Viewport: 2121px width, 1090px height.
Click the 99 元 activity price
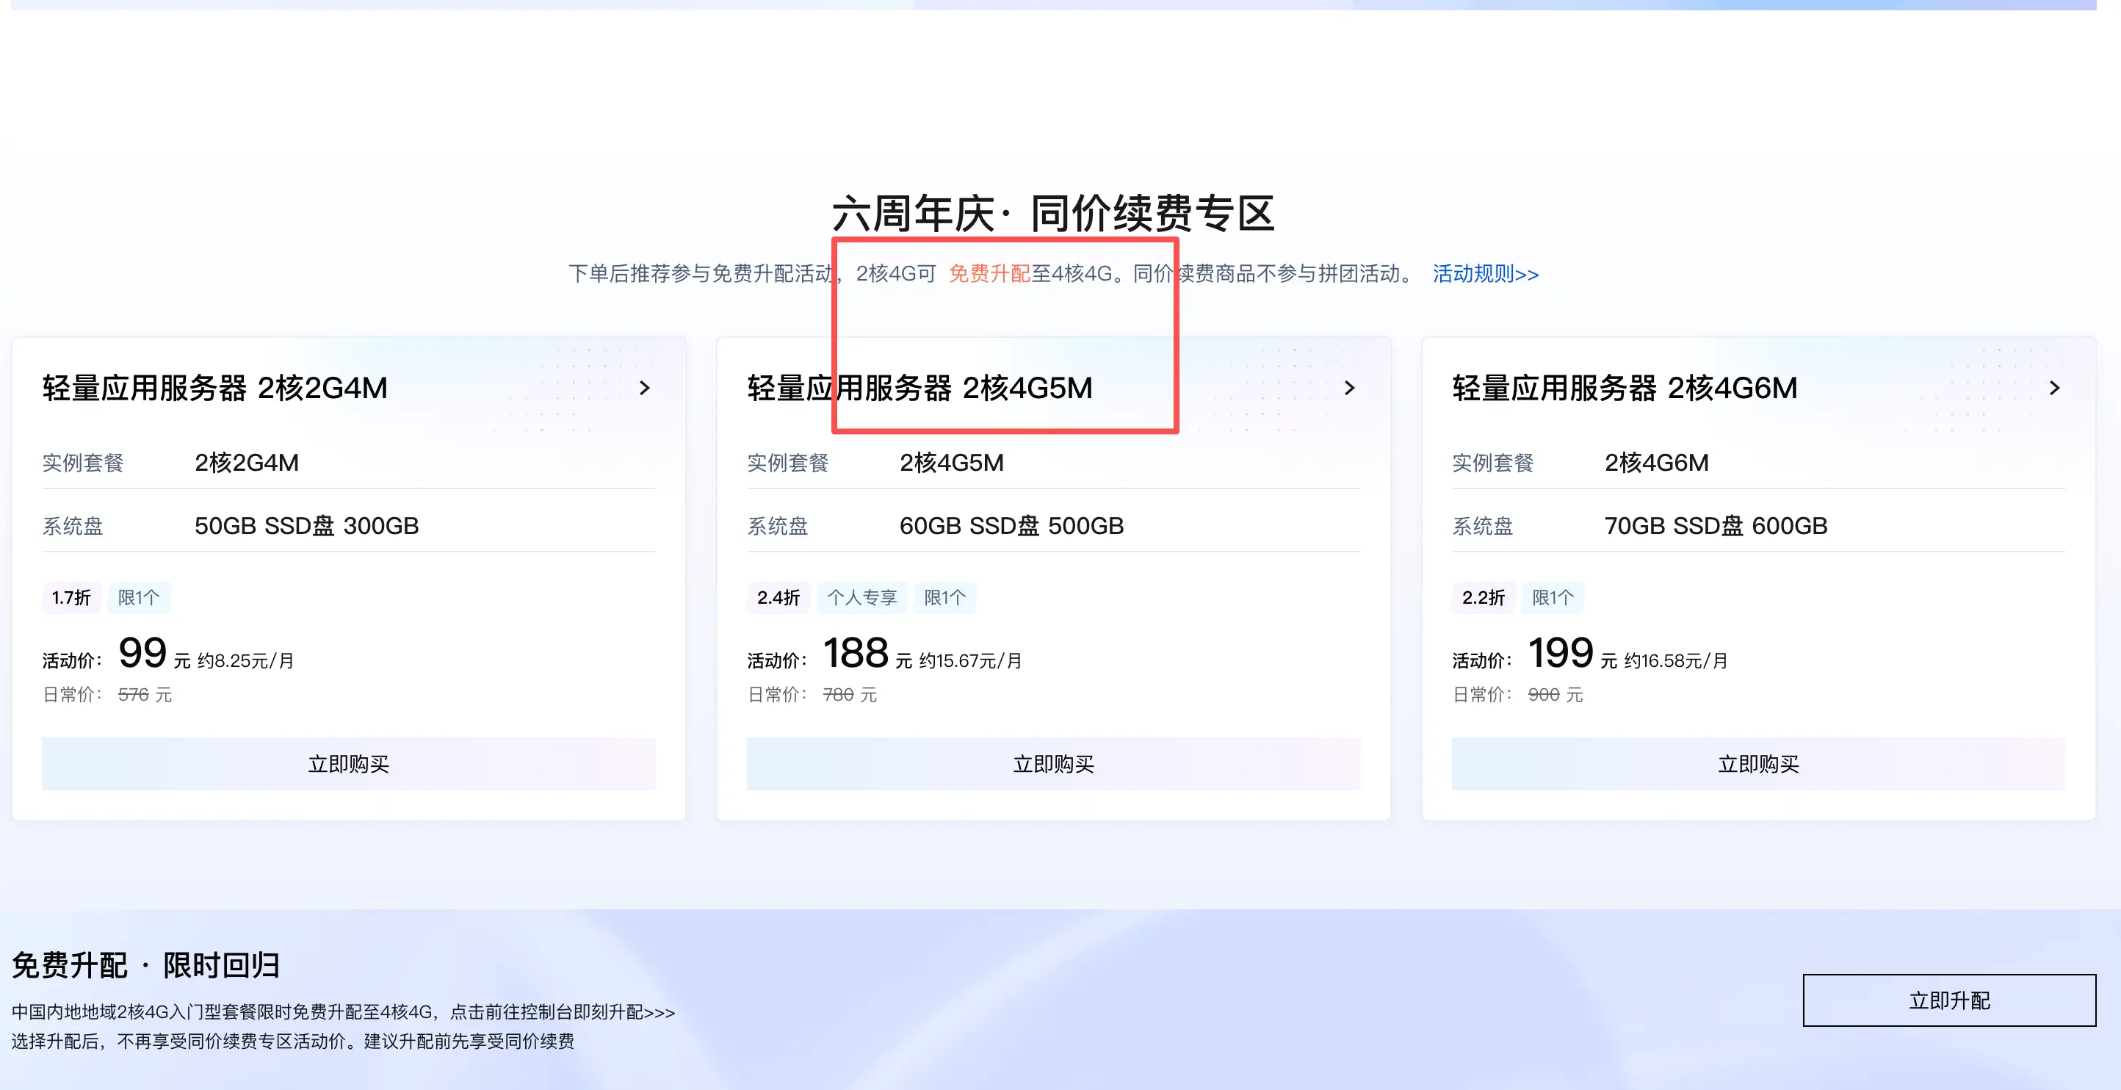point(154,654)
